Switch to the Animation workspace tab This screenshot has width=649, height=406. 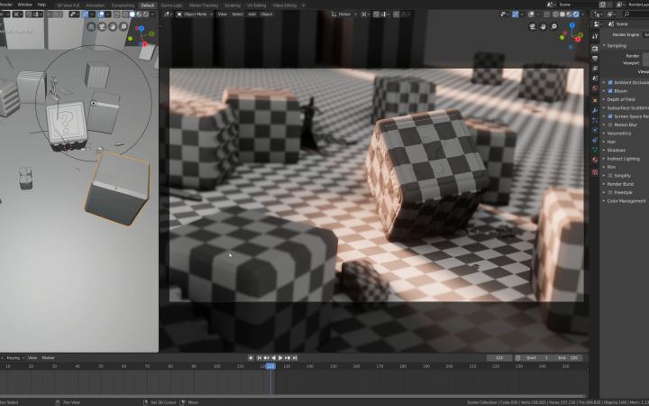click(x=96, y=5)
